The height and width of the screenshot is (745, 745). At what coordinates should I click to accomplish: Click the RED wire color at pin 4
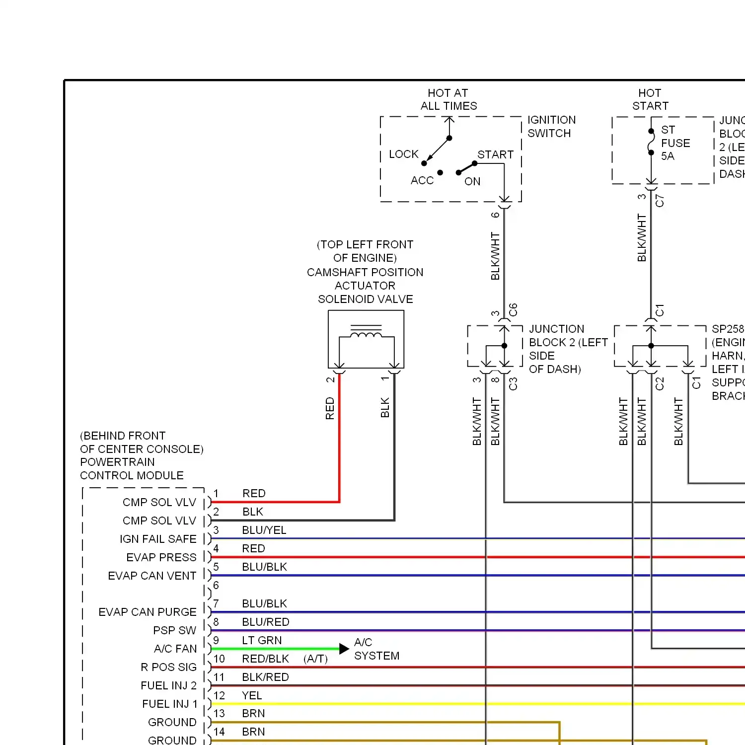253,549
